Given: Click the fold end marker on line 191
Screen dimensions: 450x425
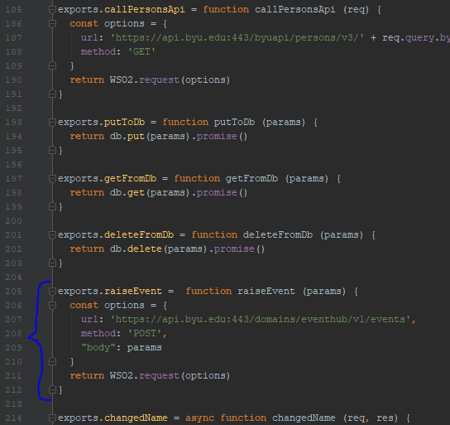Looking at the screenshot, I should (x=52, y=94).
